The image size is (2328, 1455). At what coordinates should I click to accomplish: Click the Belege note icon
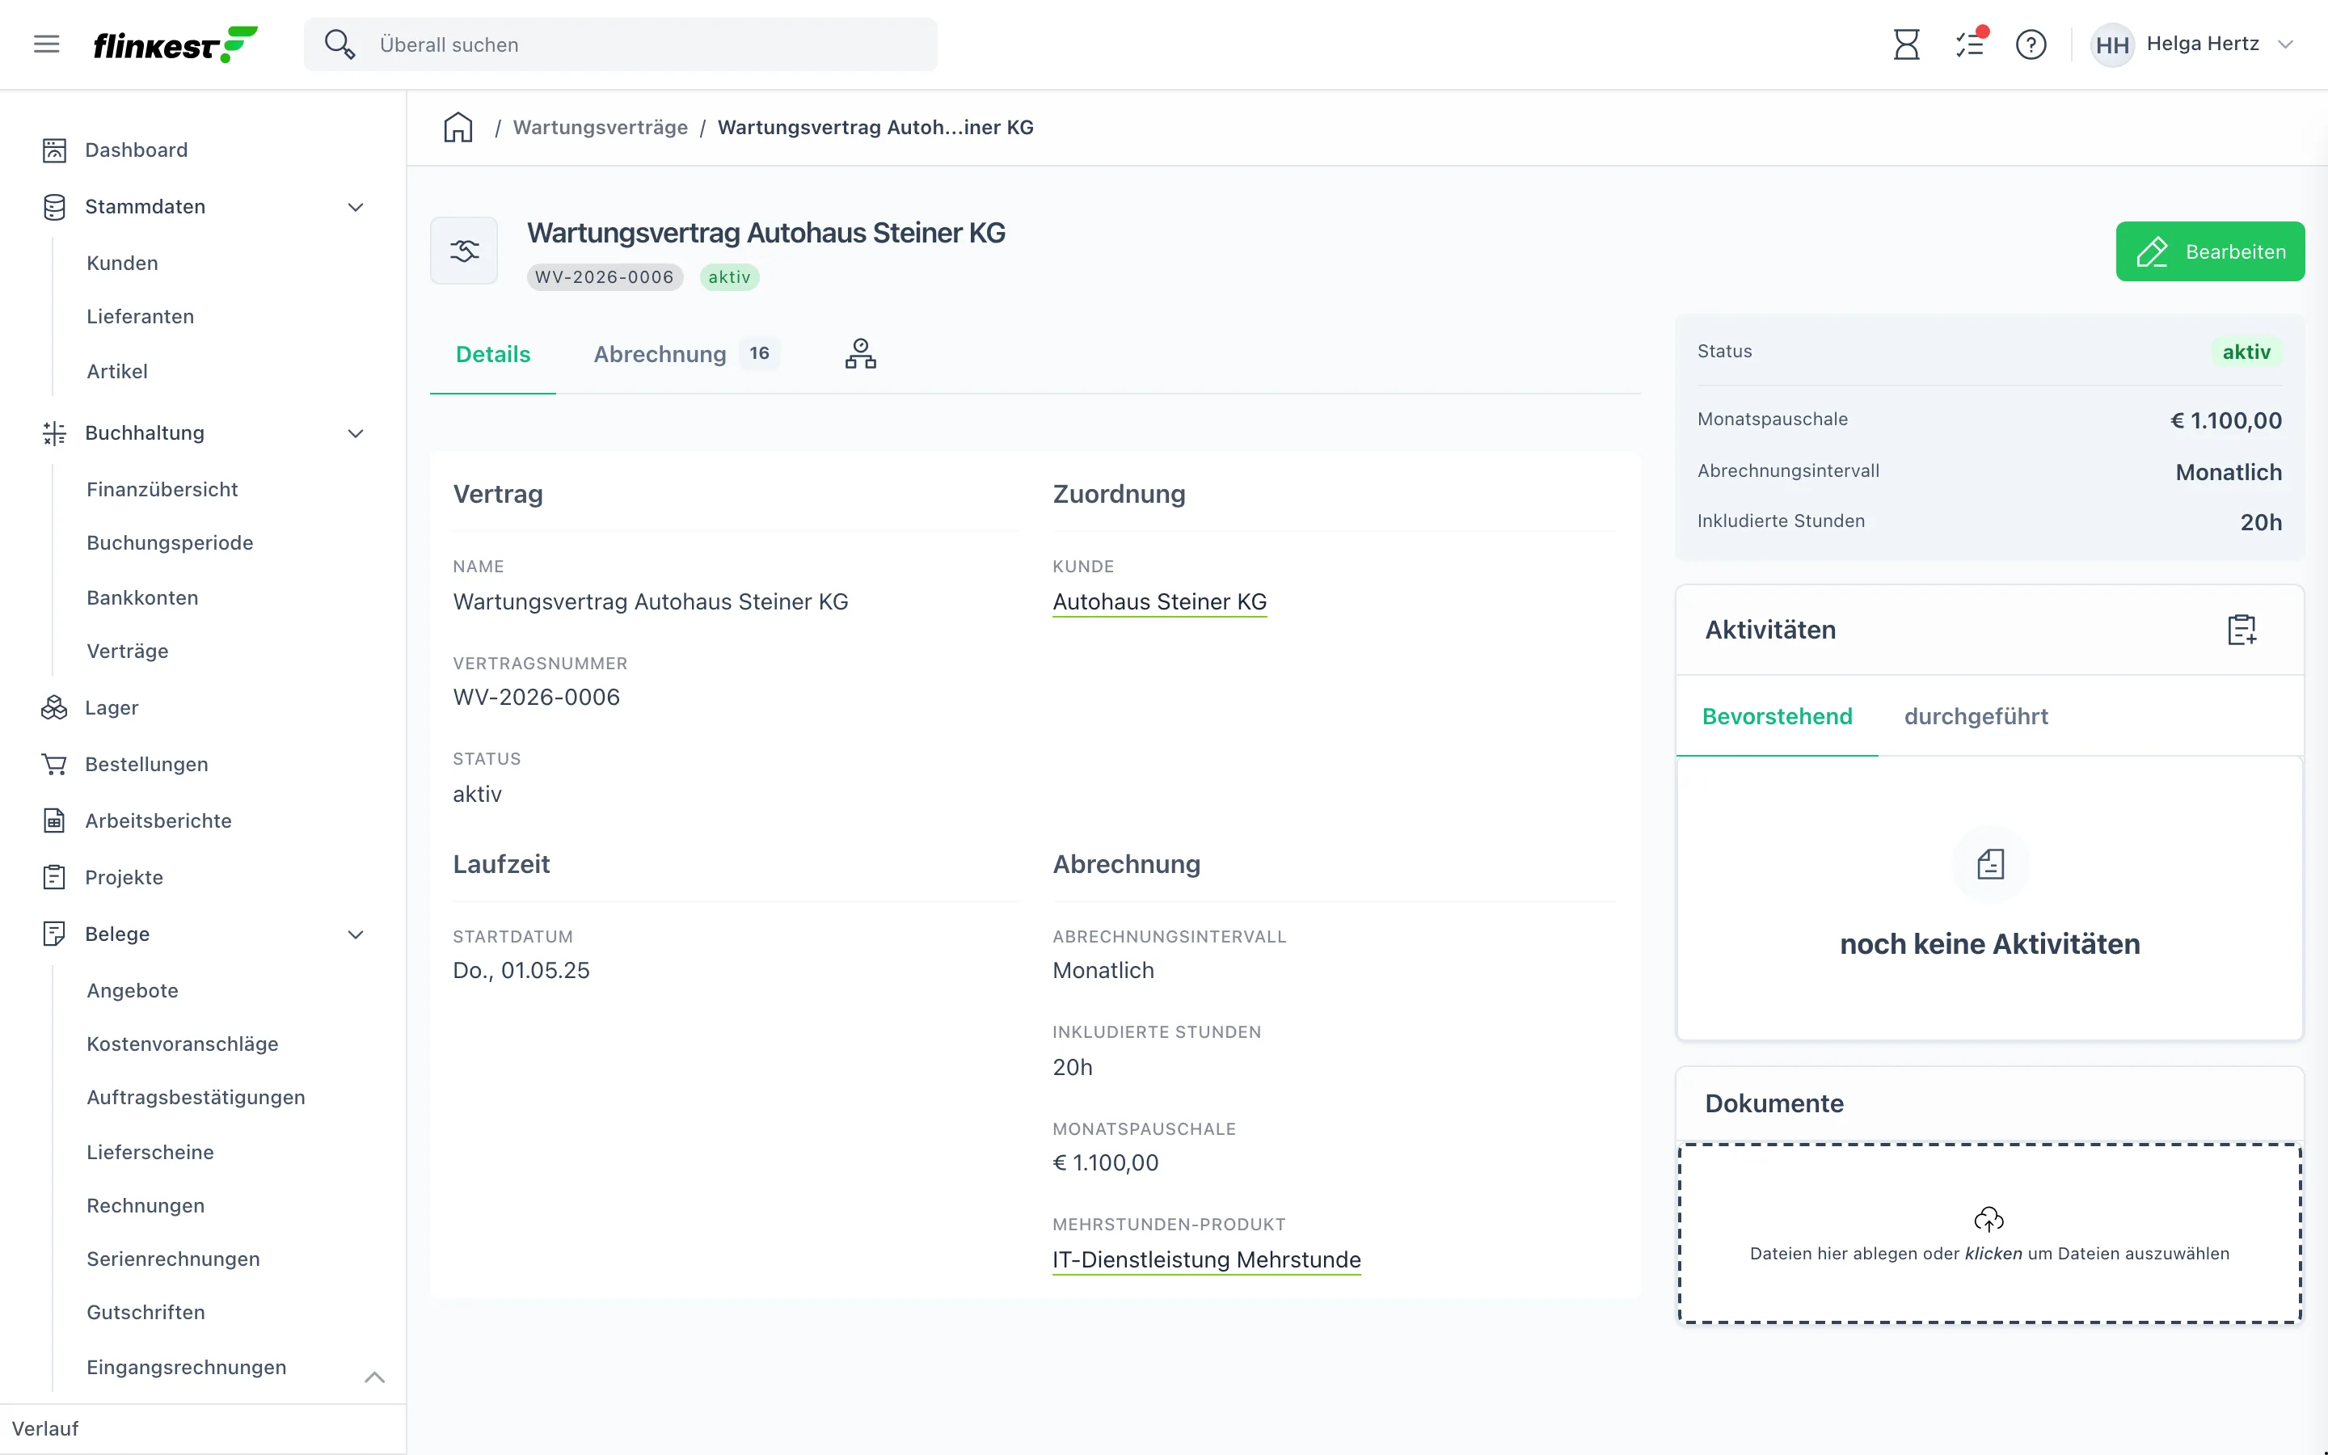pos(55,934)
